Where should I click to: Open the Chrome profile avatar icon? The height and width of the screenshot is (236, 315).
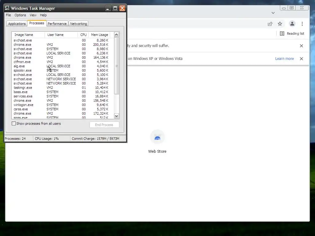tap(292, 24)
